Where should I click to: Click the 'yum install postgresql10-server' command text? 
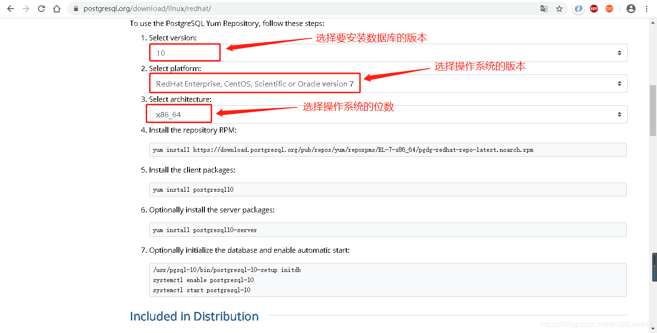pos(205,230)
